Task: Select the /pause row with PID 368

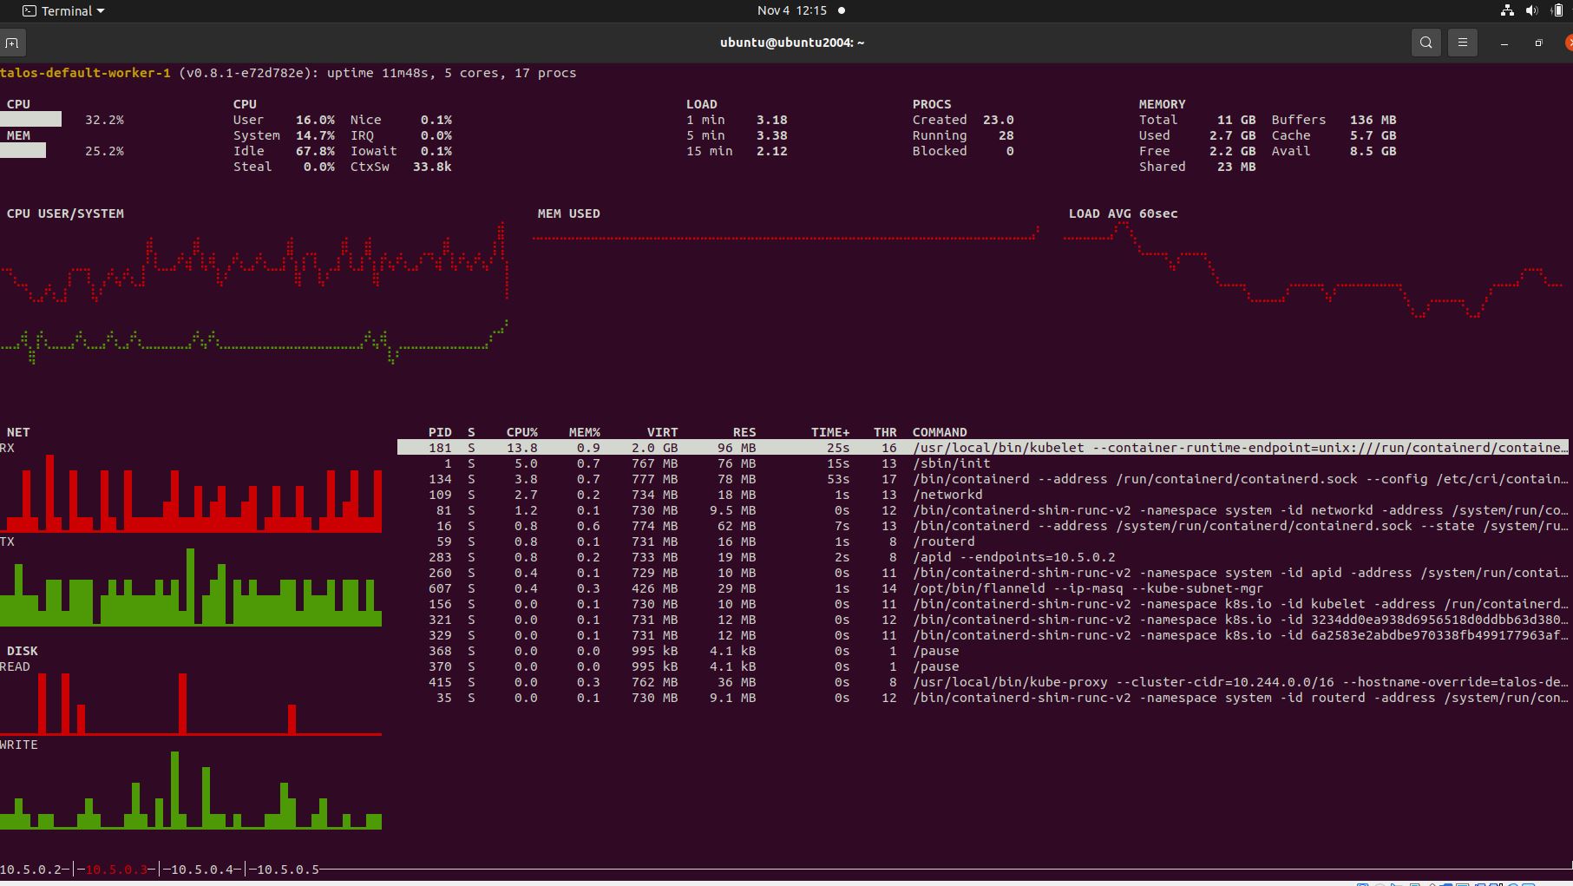Action: tap(983, 651)
